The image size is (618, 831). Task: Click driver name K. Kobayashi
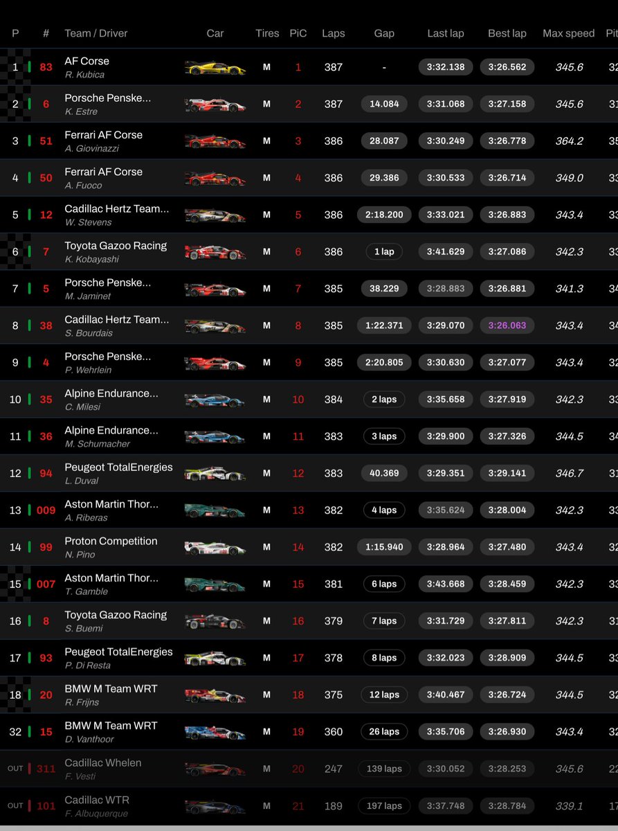pyautogui.click(x=92, y=259)
